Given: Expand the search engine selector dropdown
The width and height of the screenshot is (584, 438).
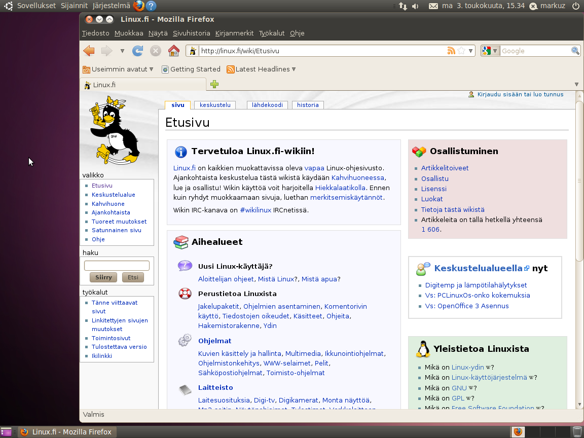Looking at the screenshot, I should [x=490, y=51].
